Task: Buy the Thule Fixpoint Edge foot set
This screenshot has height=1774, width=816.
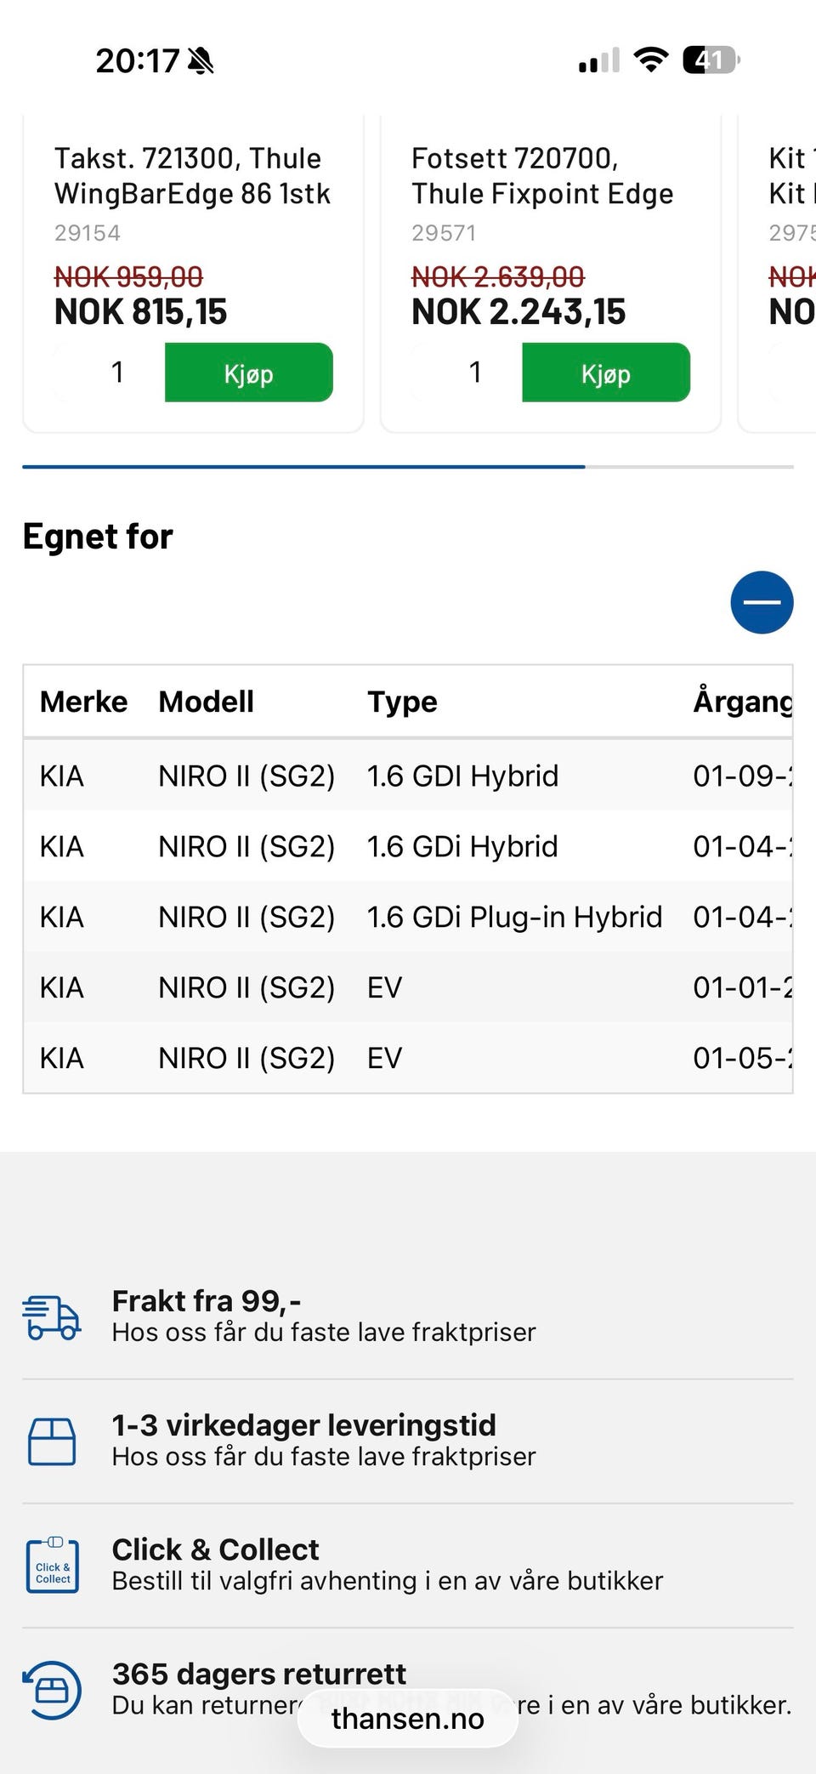Action: pyautogui.click(x=606, y=372)
